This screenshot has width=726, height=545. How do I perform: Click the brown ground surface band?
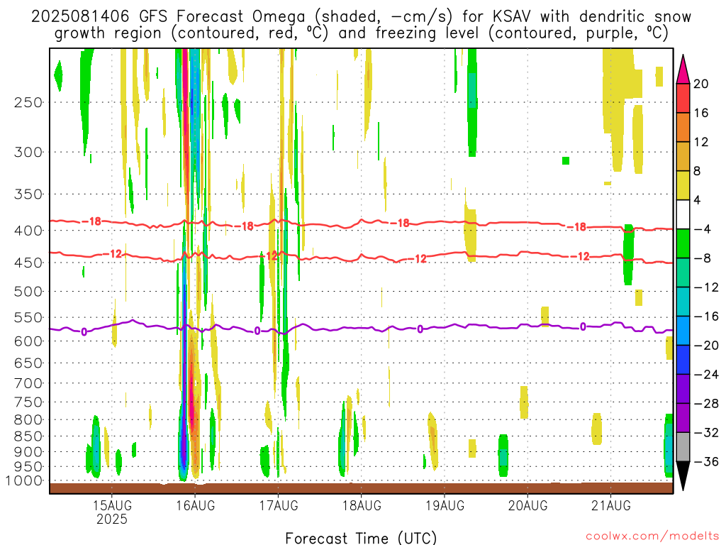click(361, 488)
